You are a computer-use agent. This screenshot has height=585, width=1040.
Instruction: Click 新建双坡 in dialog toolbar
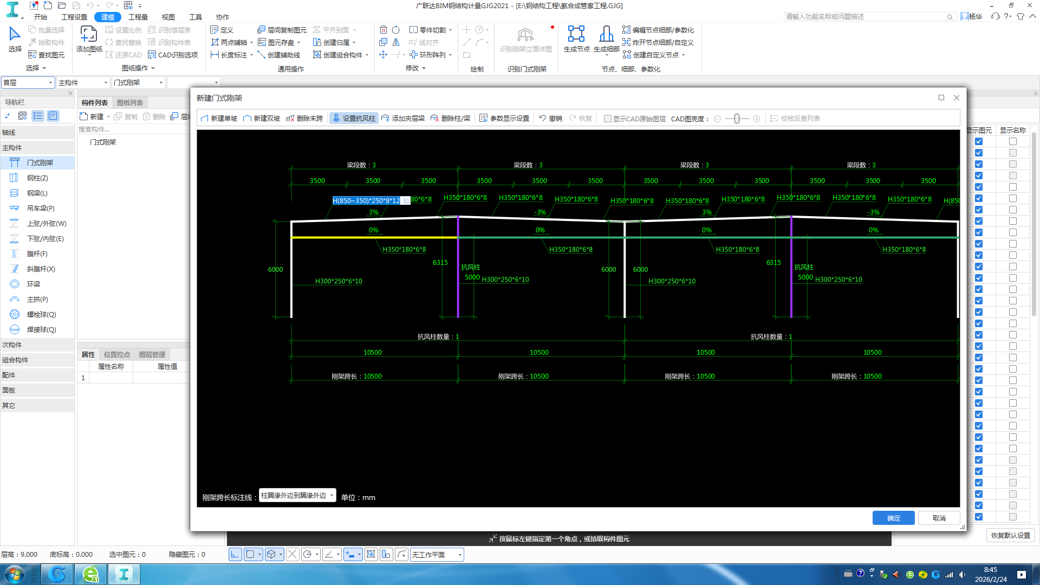tap(262, 118)
